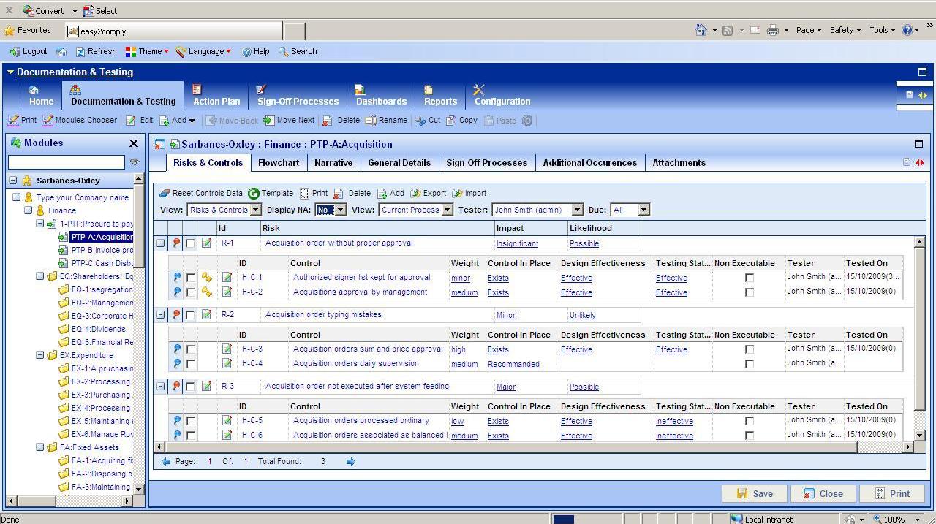Click the Ineffective testing status for H-C-5
Screen dimensions: 936x524
pyautogui.click(x=674, y=422)
